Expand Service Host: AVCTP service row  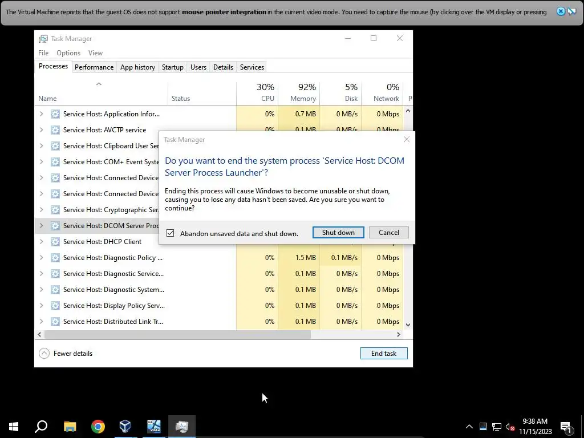pyautogui.click(x=41, y=130)
